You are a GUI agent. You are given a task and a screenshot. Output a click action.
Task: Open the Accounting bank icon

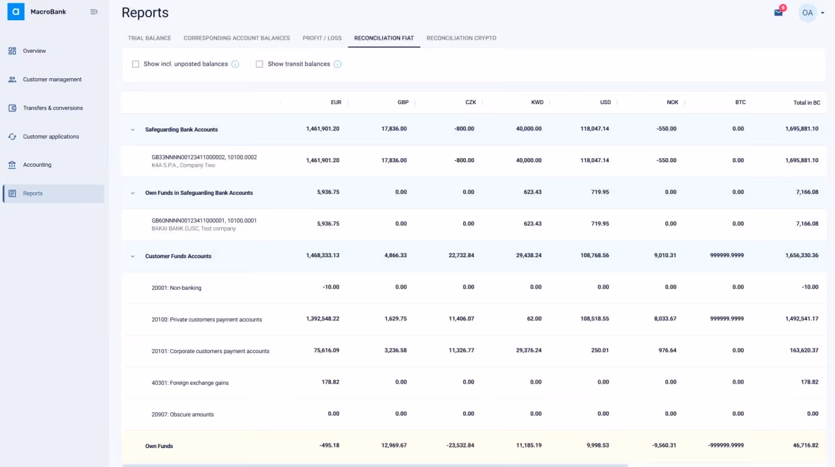click(x=12, y=165)
